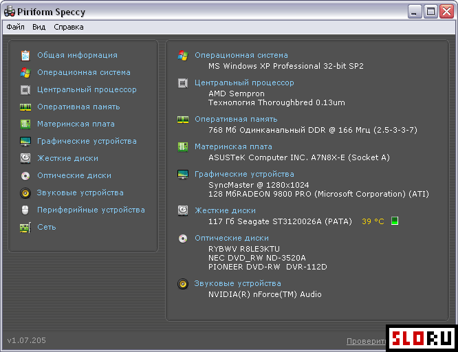Click the Общая информация clipboard icon in sidebar
The width and height of the screenshot is (458, 352).
click(25, 55)
